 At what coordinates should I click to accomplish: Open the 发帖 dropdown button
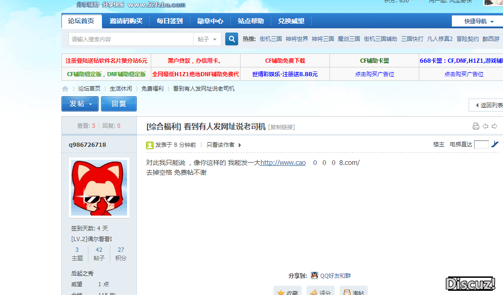pos(80,104)
